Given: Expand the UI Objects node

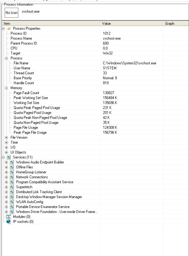Looking at the screenshot, I should (x=7, y=153).
